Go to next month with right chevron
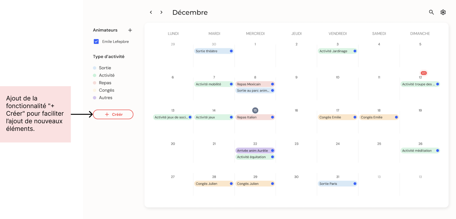 (161, 12)
